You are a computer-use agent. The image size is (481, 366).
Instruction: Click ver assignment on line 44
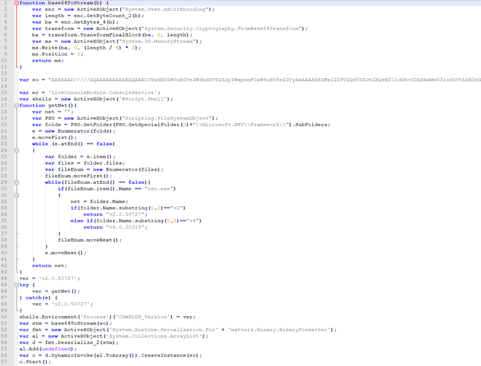click(x=49, y=278)
